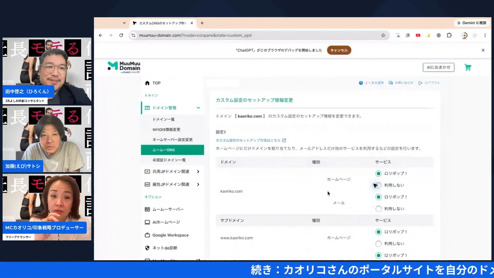Collapse the ドメイン管理 sidebar section
The width and height of the screenshot is (494, 278).
(198, 108)
